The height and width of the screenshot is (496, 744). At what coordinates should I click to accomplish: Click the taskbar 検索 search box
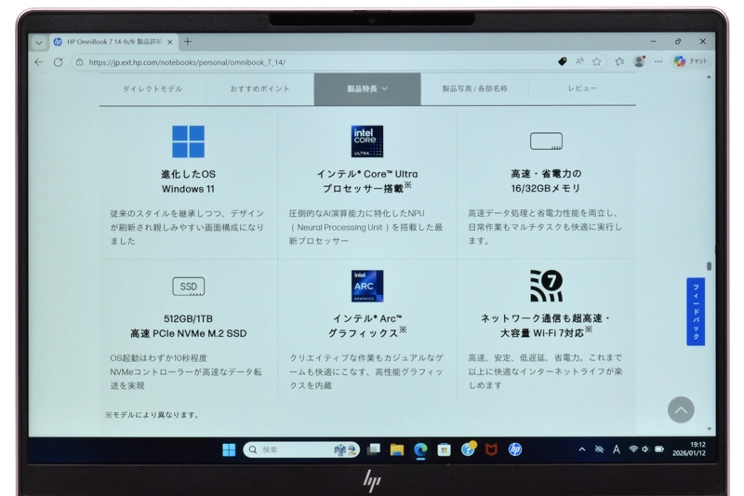pos(301,450)
